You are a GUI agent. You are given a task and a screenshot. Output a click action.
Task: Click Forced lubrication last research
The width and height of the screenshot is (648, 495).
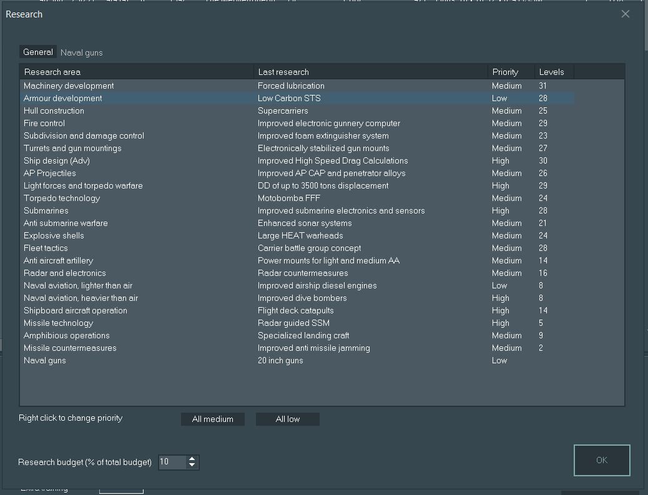tap(291, 86)
